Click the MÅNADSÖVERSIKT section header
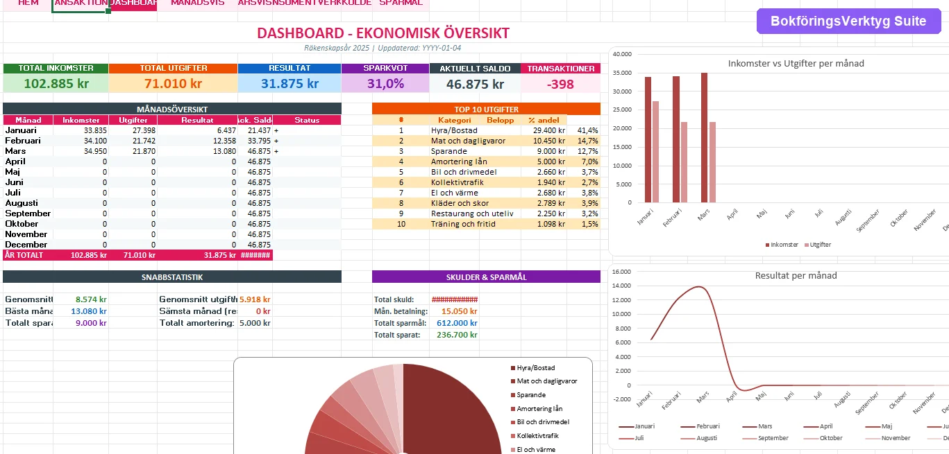This screenshot has height=454, width=949. 172,109
